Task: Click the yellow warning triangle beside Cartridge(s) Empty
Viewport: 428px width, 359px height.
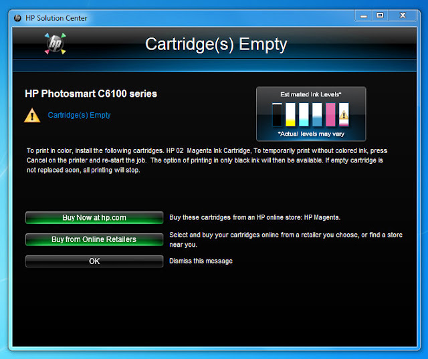Action: (x=32, y=116)
